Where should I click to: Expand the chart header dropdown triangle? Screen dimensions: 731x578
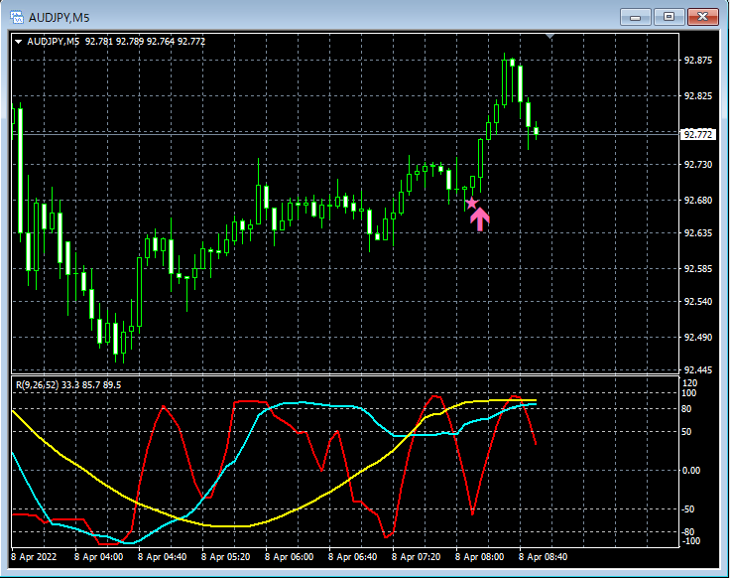pyautogui.click(x=18, y=42)
